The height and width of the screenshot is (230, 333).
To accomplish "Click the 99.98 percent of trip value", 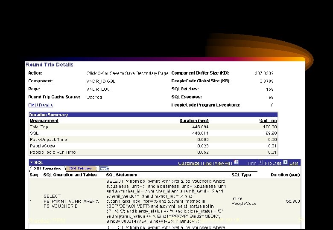I will pyautogui.click(x=271, y=133).
